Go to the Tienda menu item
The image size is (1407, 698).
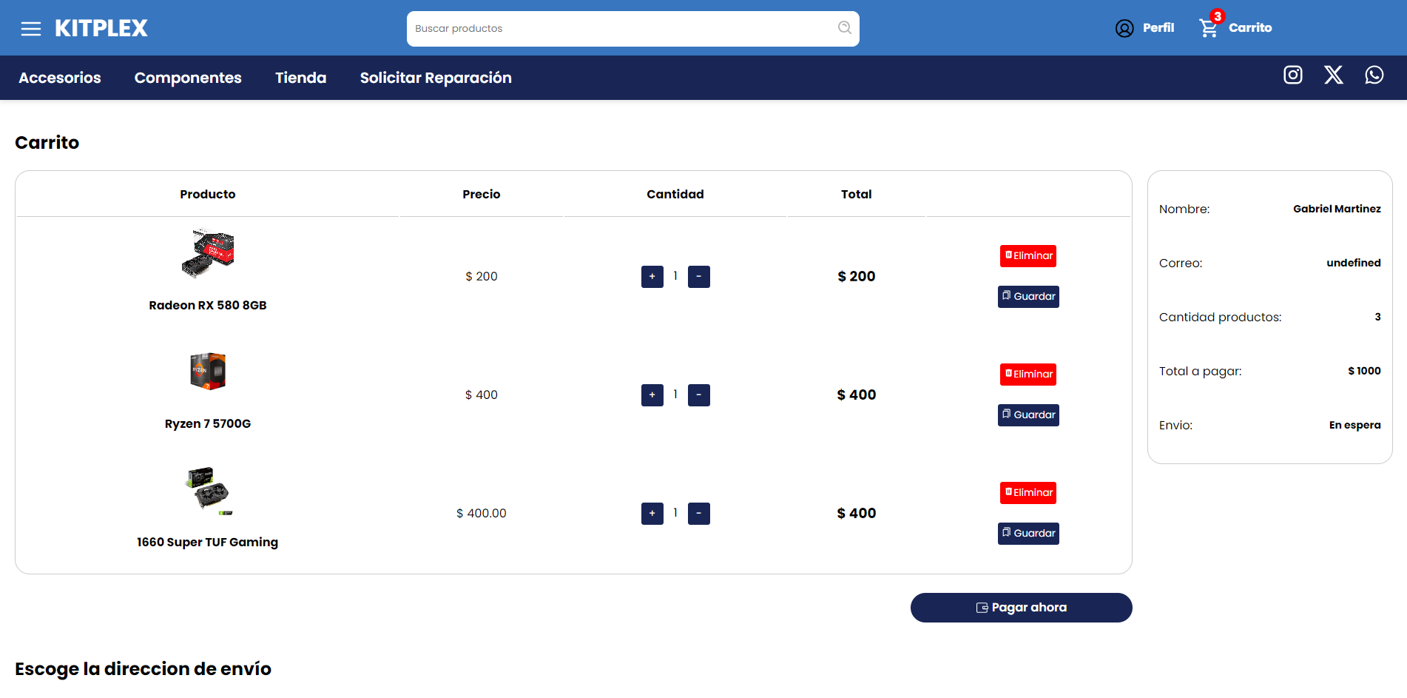(x=300, y=78)
